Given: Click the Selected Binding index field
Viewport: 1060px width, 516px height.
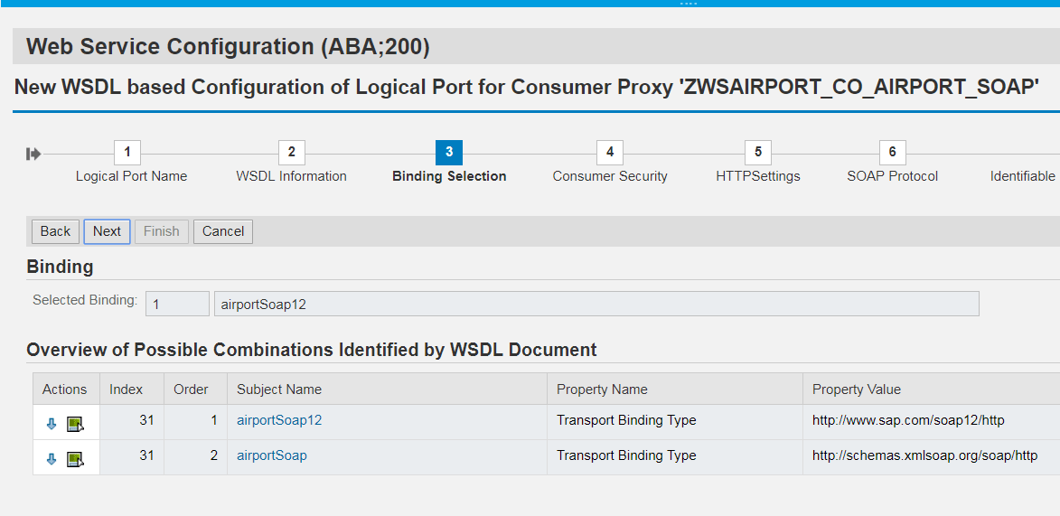Looking at the screenshot, I should point(177,305).
